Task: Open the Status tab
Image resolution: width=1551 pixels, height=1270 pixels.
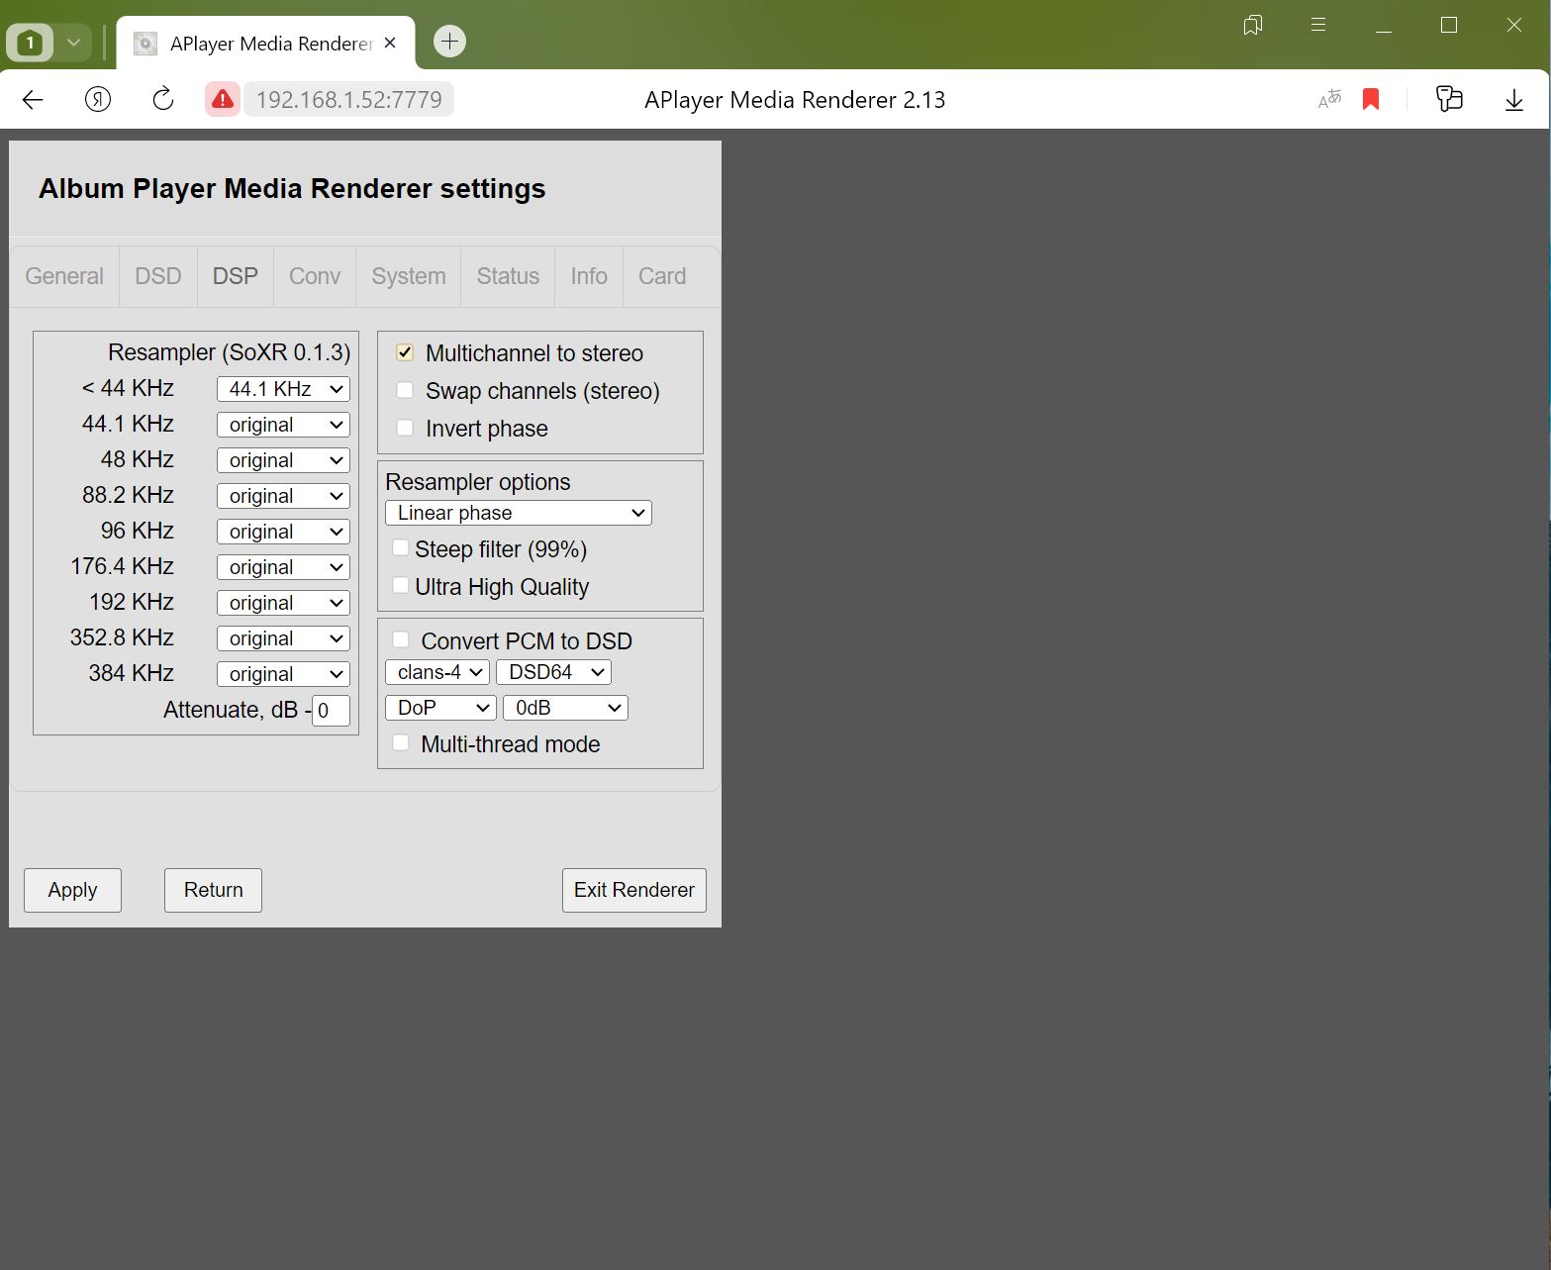Action: coord(508,276)
